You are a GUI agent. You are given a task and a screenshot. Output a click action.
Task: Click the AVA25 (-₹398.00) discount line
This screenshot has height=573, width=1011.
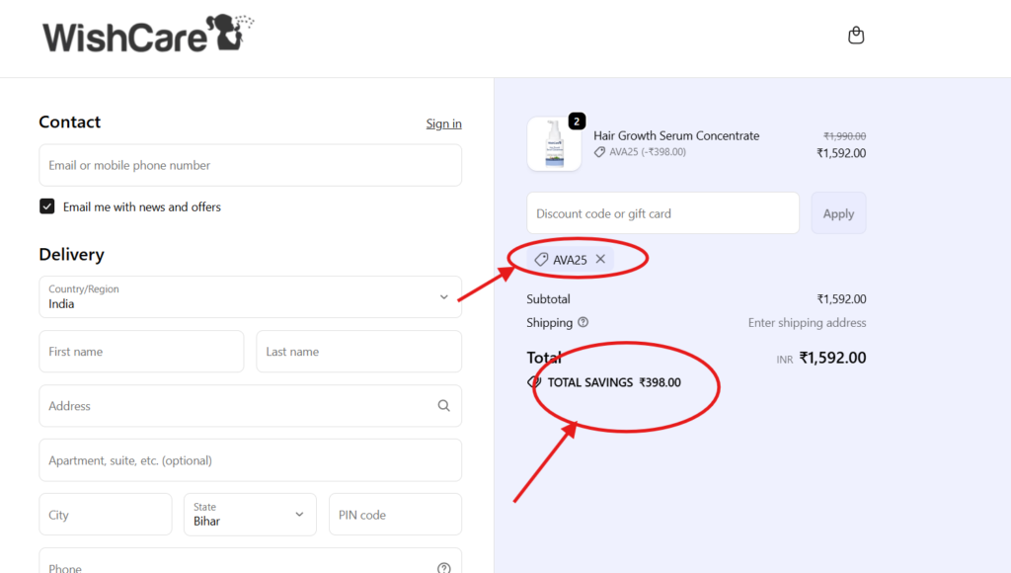pos(640,152)
